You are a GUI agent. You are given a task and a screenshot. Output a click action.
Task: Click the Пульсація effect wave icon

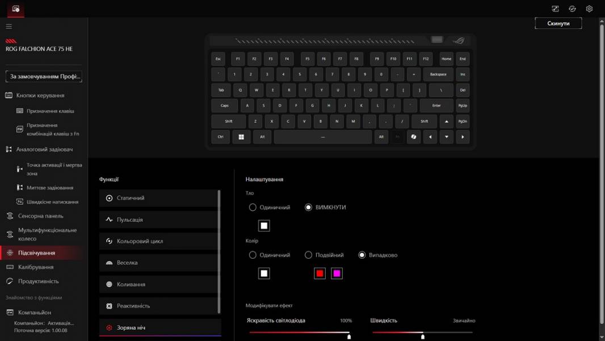coord(110,219)
